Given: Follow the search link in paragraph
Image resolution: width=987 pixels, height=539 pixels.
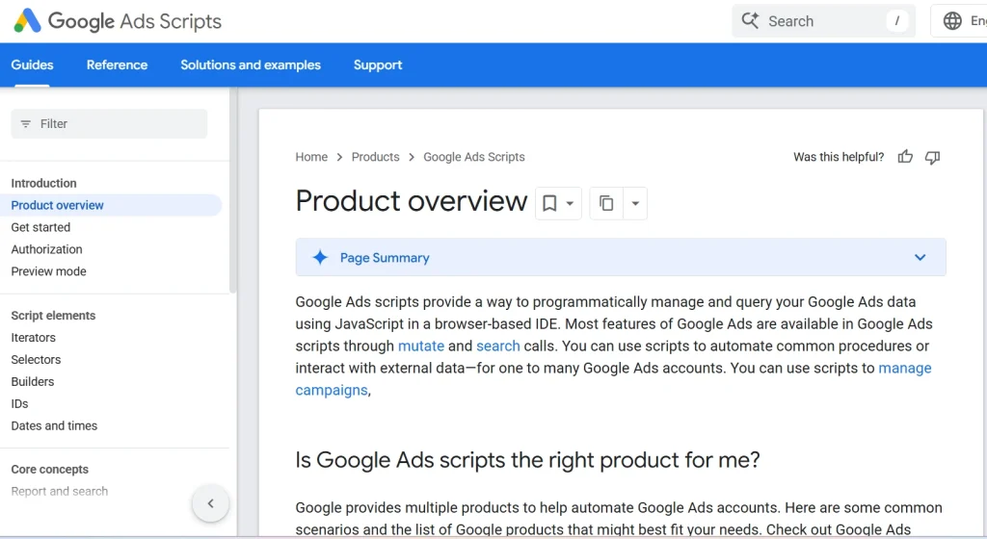Looking at the screenshot, I should 498,346.
